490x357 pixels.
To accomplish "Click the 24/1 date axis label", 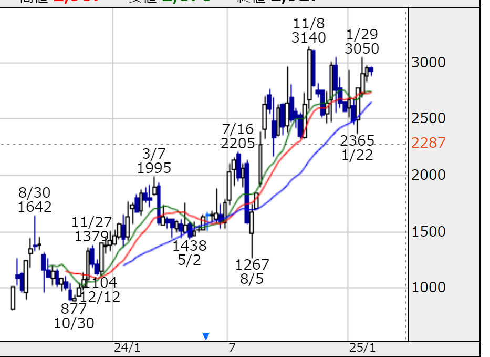I will click(127, 348).
